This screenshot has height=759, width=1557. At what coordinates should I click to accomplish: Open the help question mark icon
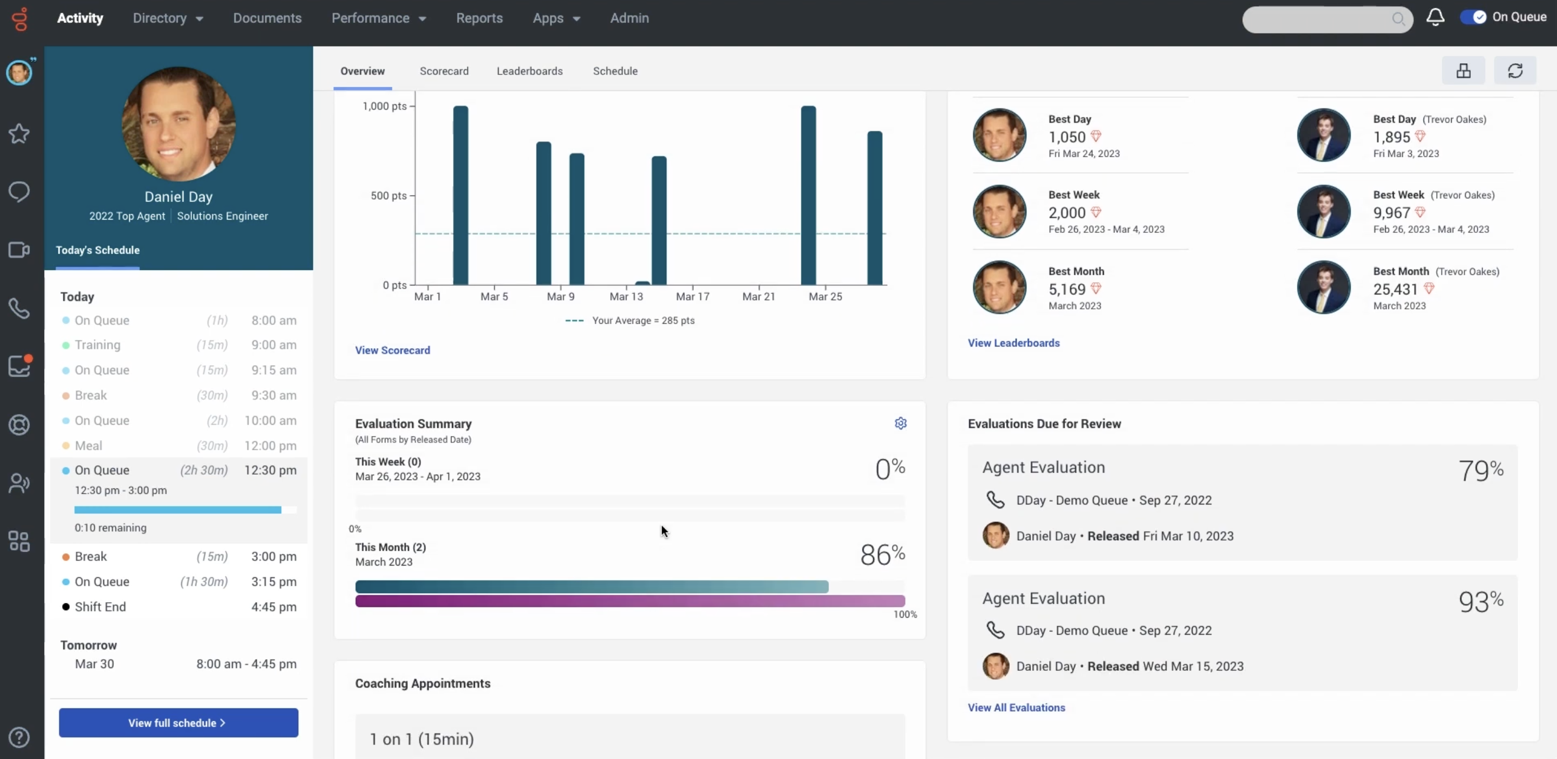pyautogui.click(x=19, y=737)
